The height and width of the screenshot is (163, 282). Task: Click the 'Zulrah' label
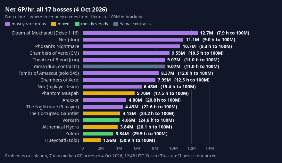pyautogui.click(x=72, y=134)
